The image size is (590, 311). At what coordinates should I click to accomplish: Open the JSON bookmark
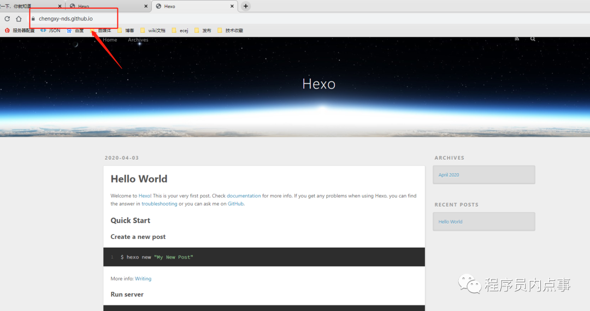pos(50,31)
